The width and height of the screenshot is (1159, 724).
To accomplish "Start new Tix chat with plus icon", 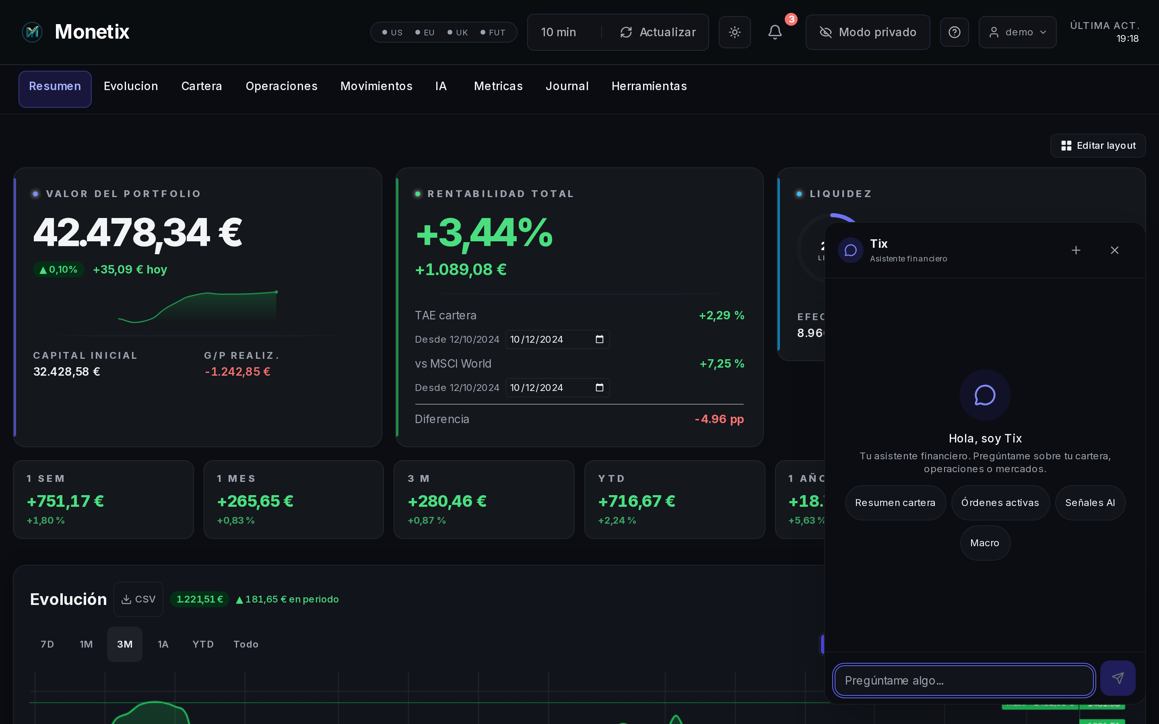I will pyautogui.click(x=1076, y=251).
